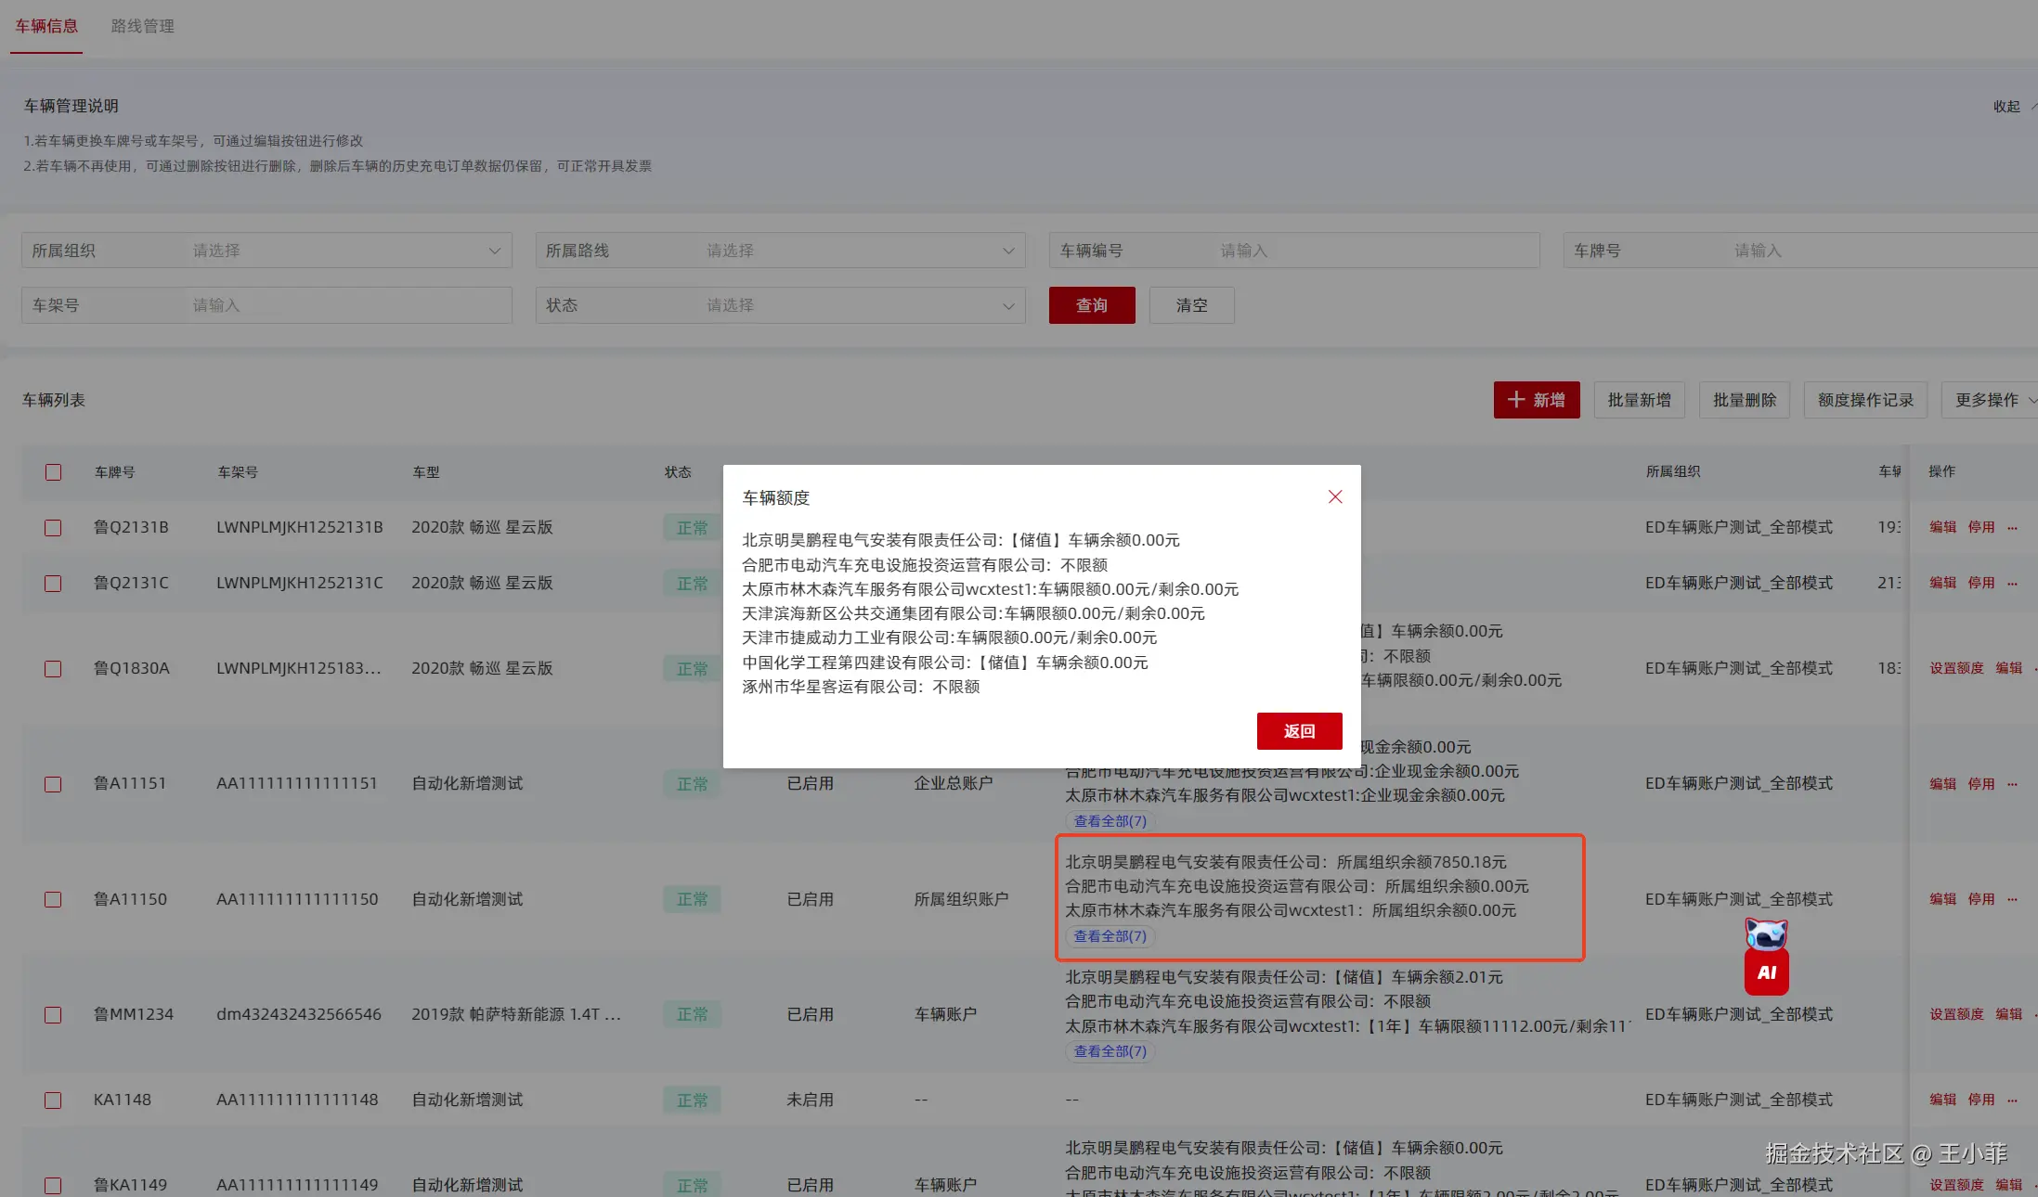
Task: Click the ellipsis more icon in 鲁Q2131B row
Action: tap(2012, 528)
